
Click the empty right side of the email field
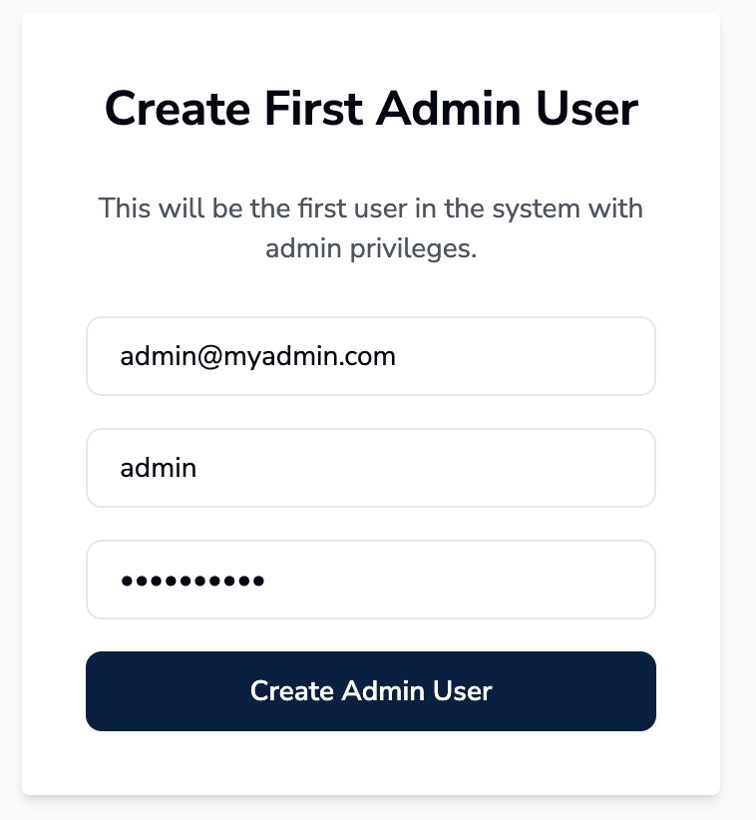point(559,356)
